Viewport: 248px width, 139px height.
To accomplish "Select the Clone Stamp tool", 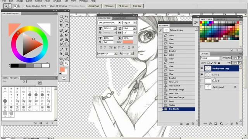I will tap(61, 35).
